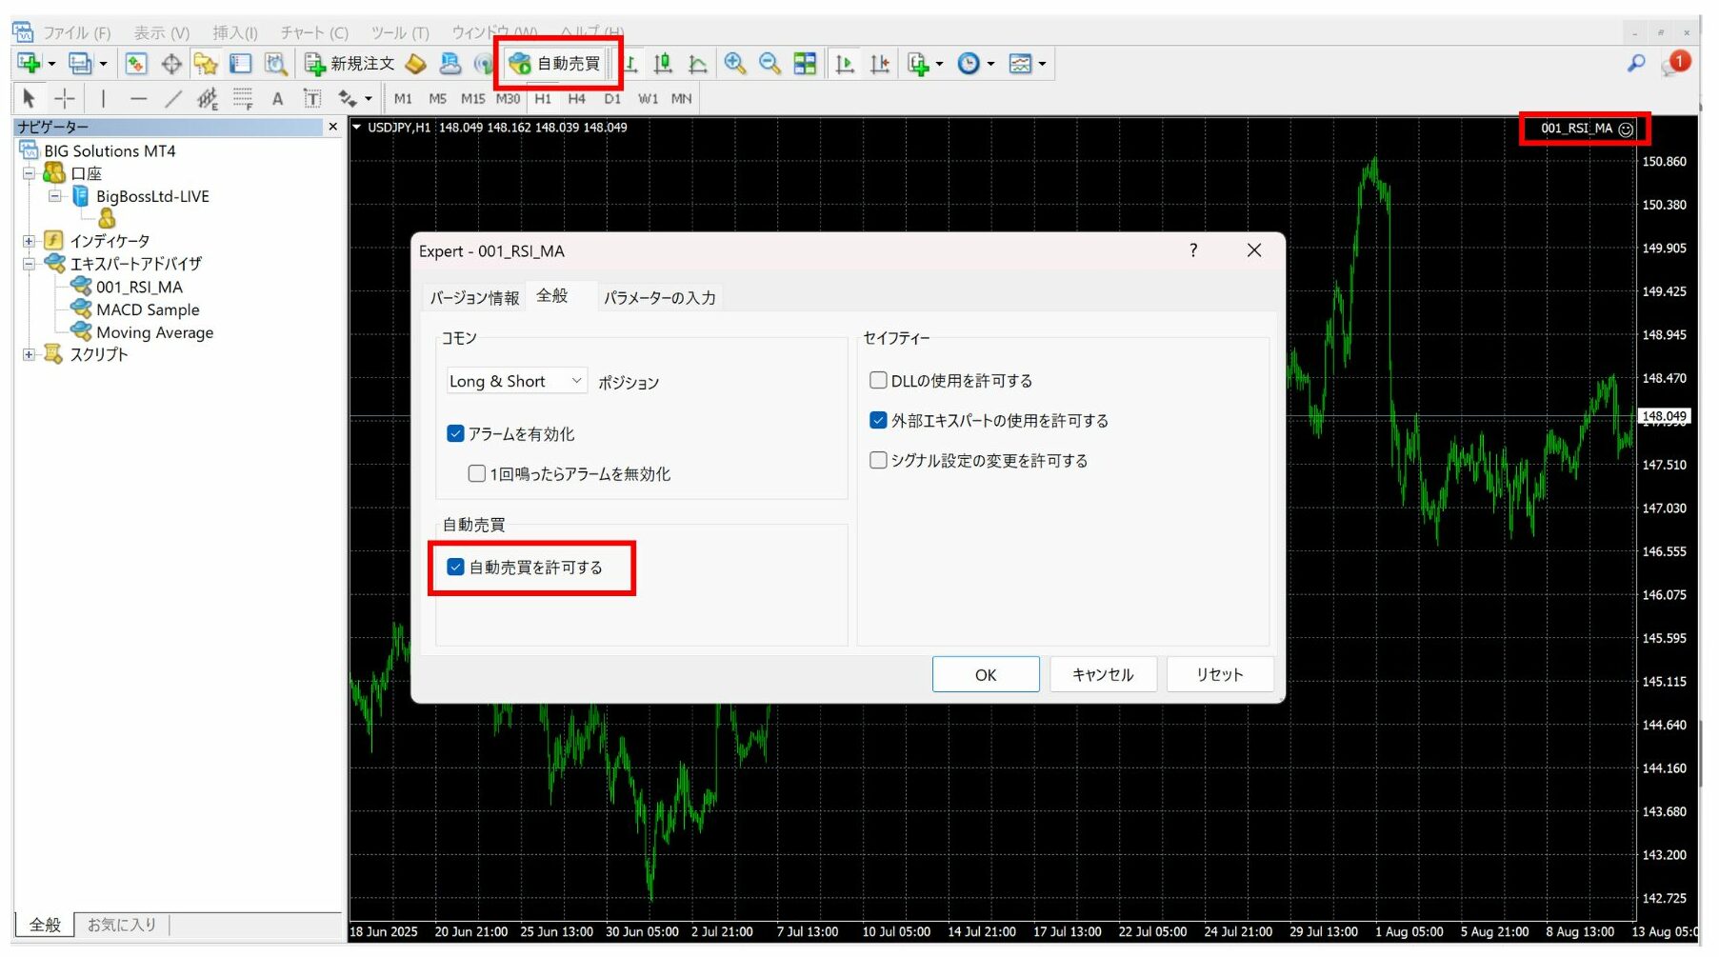Switch to the パラメーターの入力 tab
Screen dimensions: 1719x957
660,297
